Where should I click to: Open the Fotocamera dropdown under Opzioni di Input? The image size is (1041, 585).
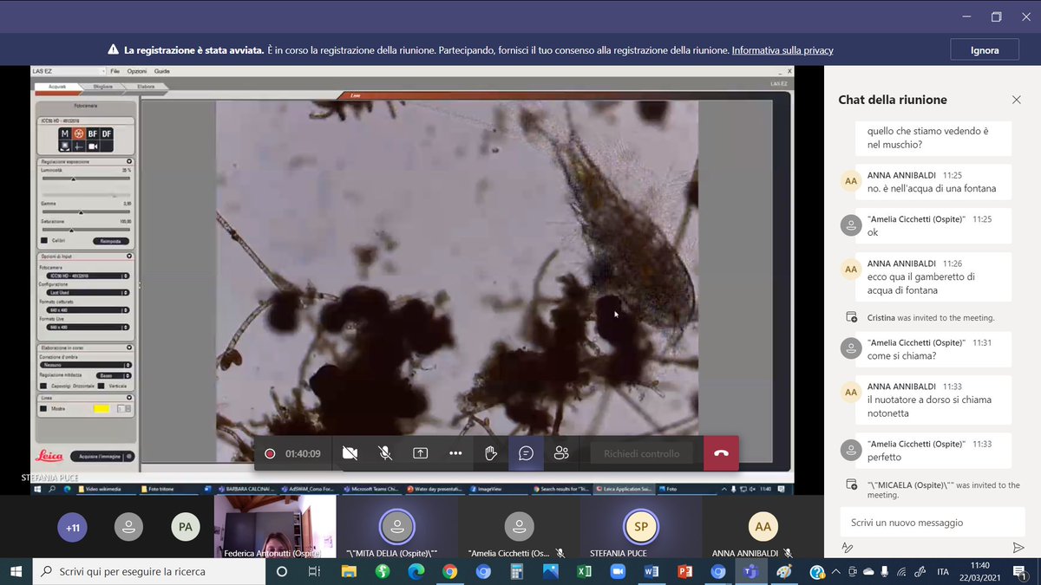click(x=86, y=276)
